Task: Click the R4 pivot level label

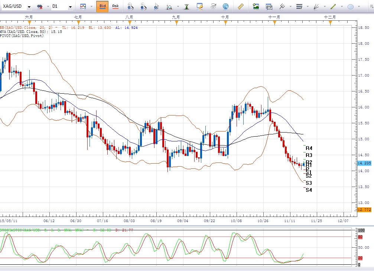Action: (309, 148)
